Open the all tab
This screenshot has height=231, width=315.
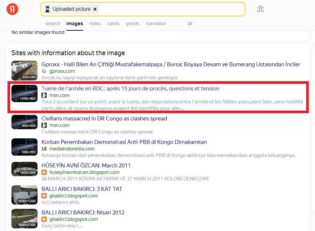[x=190, y=23]
